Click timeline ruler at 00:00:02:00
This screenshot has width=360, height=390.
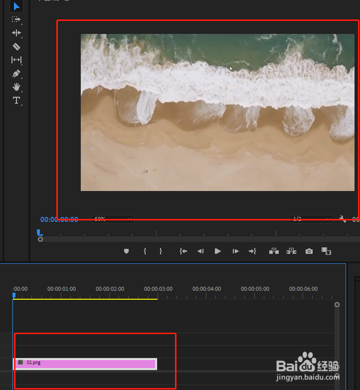coord(110,289)
